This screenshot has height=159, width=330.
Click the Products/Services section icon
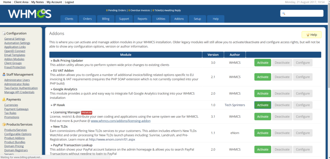point(4,125)
